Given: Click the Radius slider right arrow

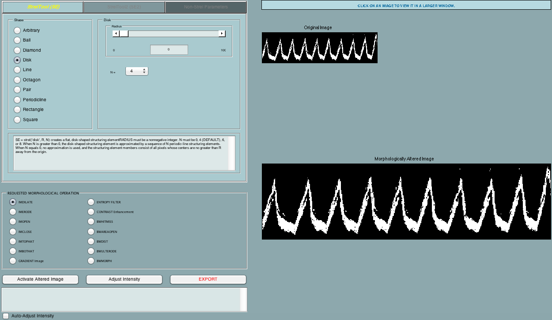Looking at the screenshot, I should tap(222, 34).
